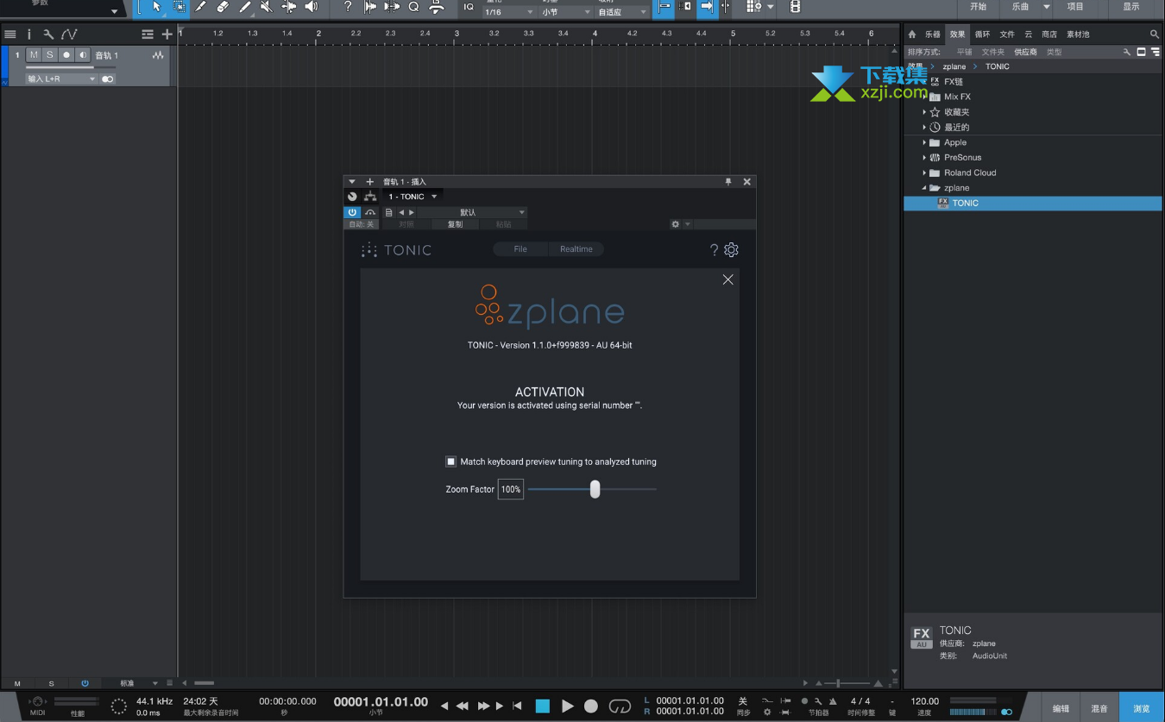Click the video film strip toolbar icon

(795, 7)
